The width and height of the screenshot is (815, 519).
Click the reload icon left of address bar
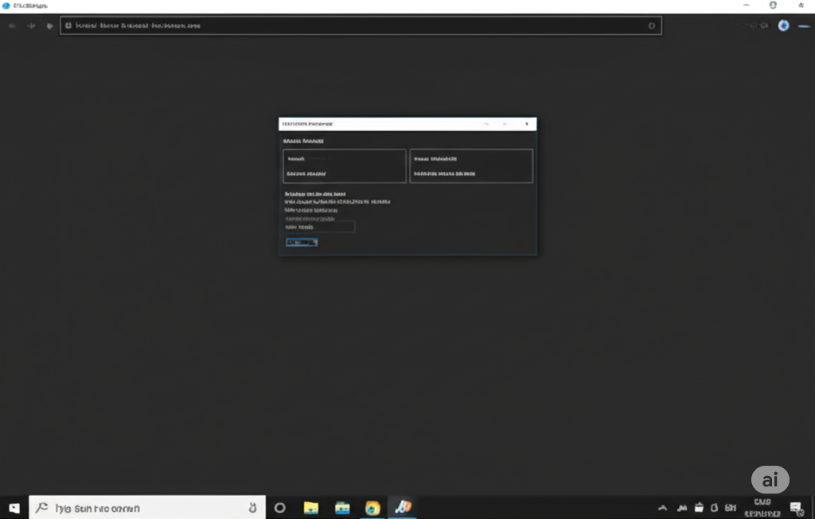pyautogui.click(x=49, y=25)
